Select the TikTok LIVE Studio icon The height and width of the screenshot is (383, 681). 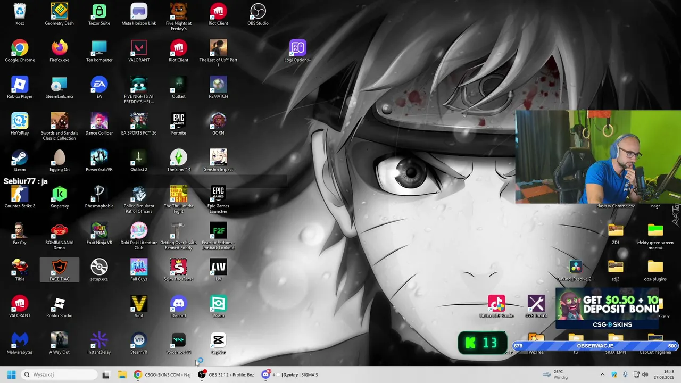(x=496, y=307)
